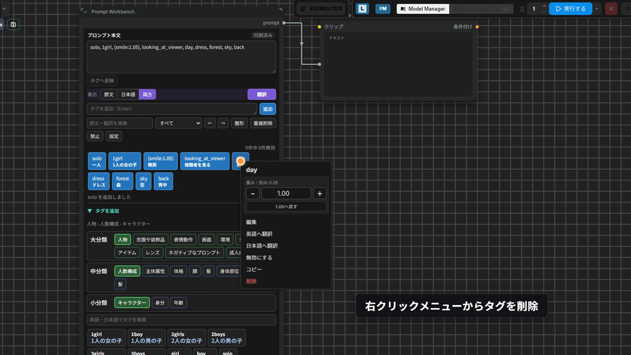
Task: Select the looking_at_viewer tag chip
Action: 205,161
